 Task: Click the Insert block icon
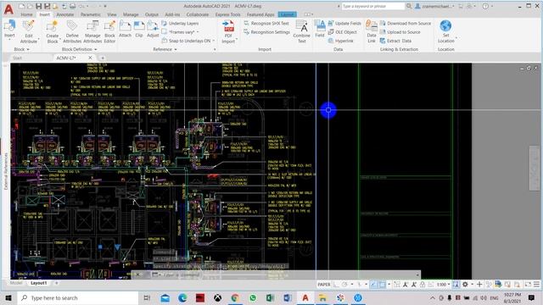tap(9, 26)
